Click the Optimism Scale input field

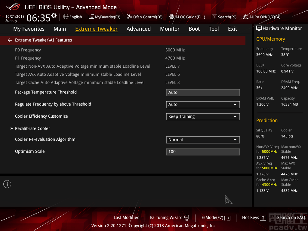coord(203,152)
